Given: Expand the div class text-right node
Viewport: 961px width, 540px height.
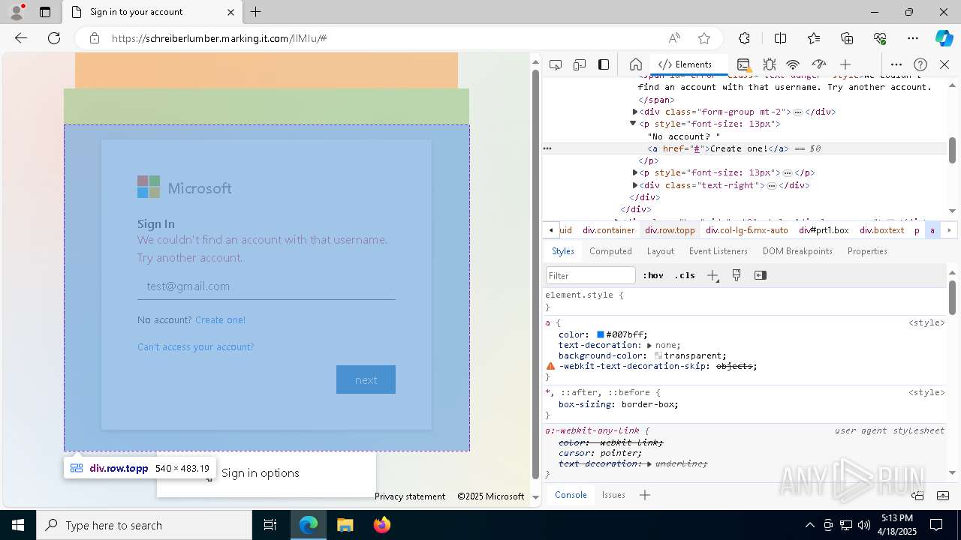Looking at the screenshot, I should click(x=635, y=185).
